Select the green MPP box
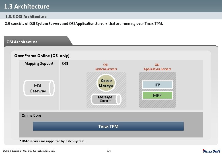Viewport: 222px width, 154px height. tap(157, 95)
